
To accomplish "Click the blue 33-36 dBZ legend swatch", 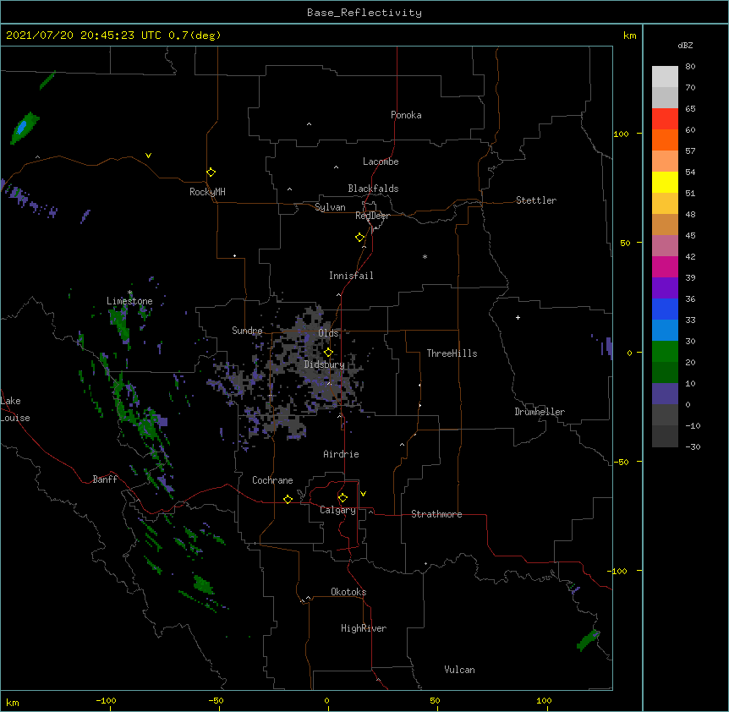I will [x=665, y=309].
